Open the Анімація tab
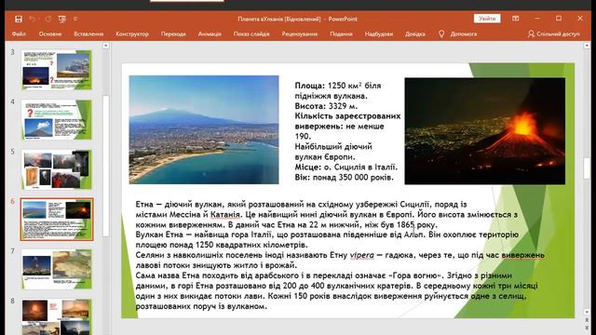The width and height of the screenshot is (596, 335). [x=210, y=33]
